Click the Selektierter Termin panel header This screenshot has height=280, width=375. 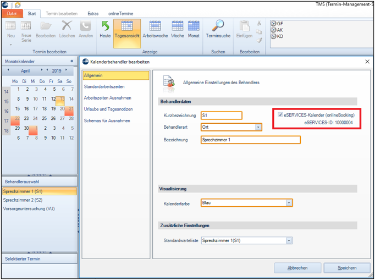coord(40,259)
